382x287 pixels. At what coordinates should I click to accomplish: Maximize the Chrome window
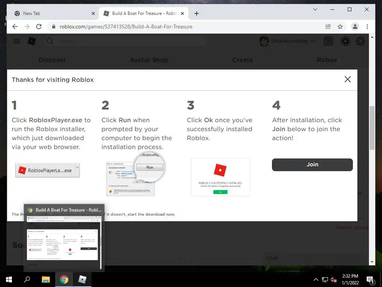pos(349,9)
